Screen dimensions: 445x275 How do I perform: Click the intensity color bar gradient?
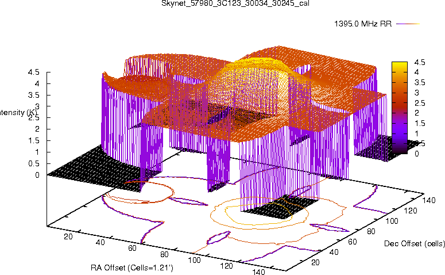pyautogui.click(x=400, y=108)
